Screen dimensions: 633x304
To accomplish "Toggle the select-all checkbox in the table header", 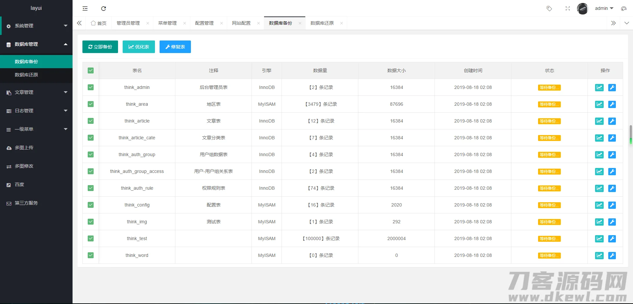I will [90, 70].
